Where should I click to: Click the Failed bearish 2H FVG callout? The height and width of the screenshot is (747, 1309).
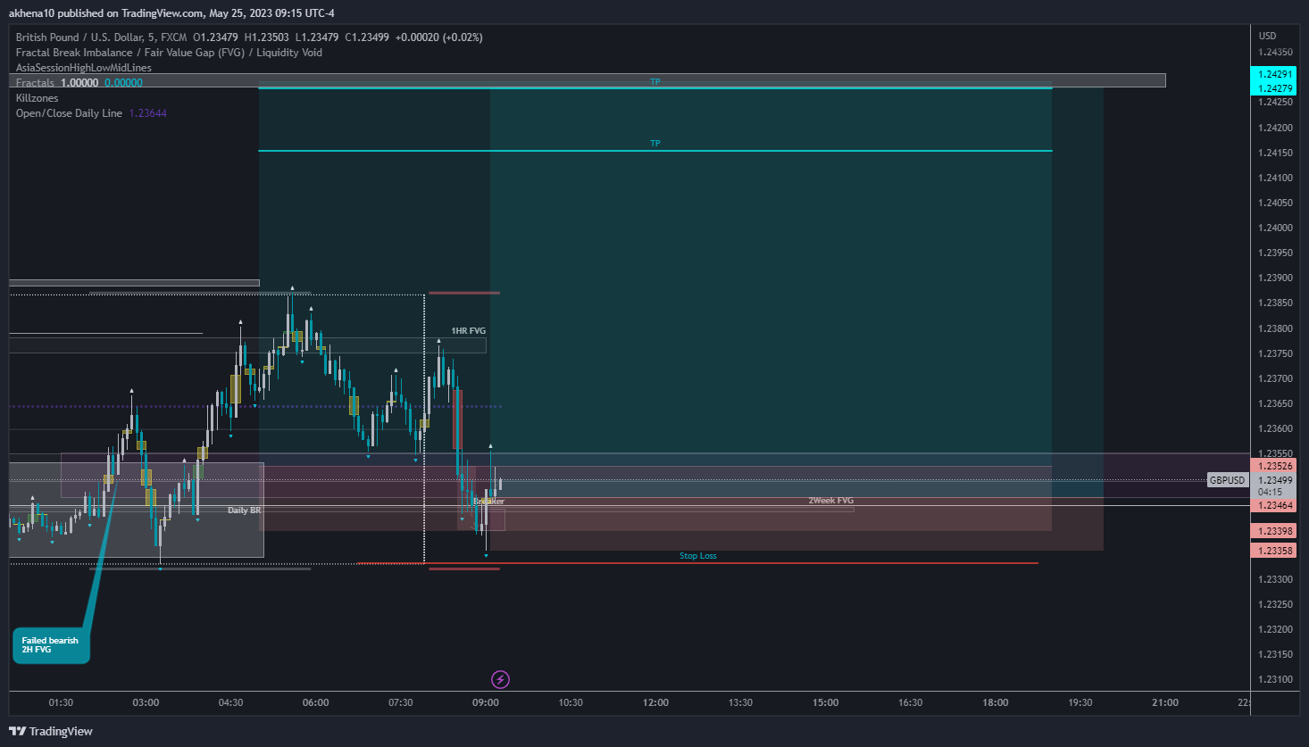pyautogui.click(x=50, y=645)
